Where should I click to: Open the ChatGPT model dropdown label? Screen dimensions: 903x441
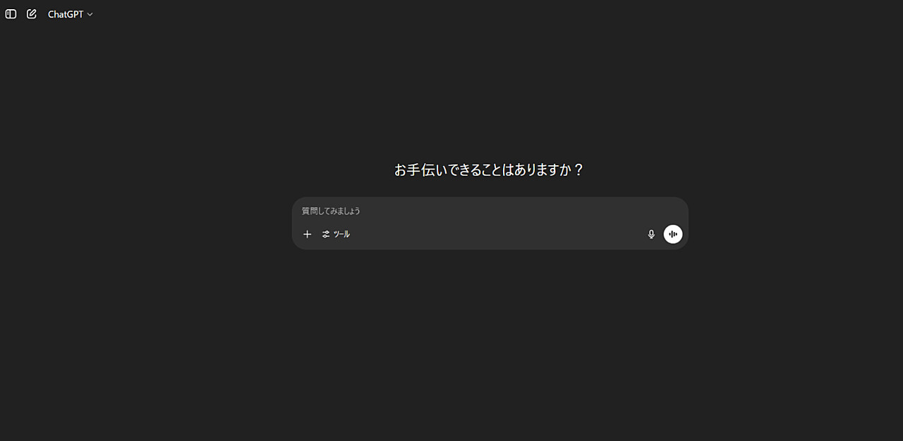pos(71,14)
